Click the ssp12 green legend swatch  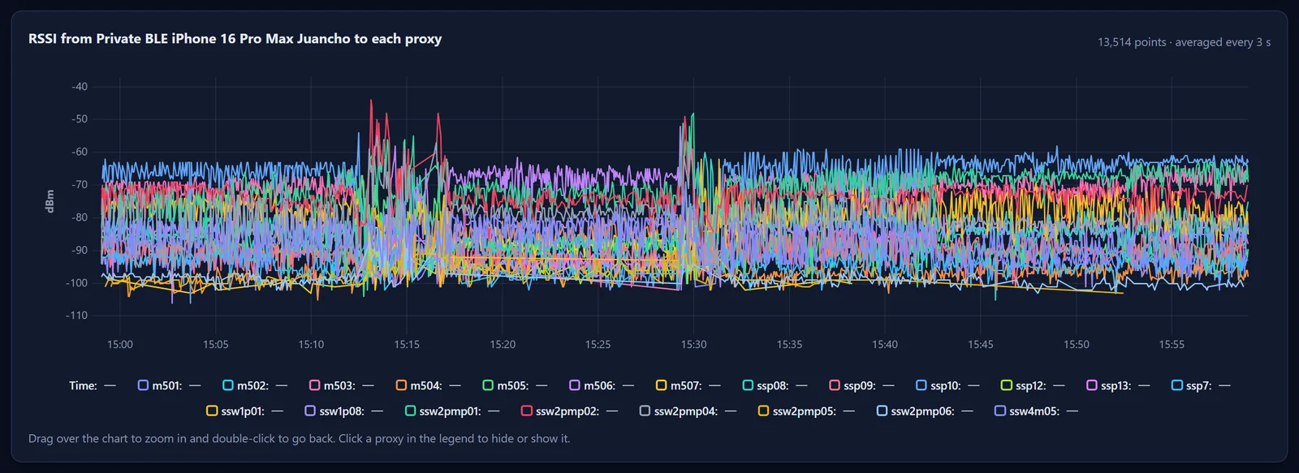point(1007,385)
